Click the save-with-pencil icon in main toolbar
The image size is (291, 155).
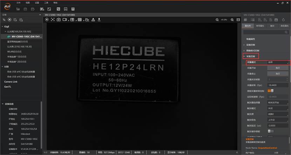33,9
